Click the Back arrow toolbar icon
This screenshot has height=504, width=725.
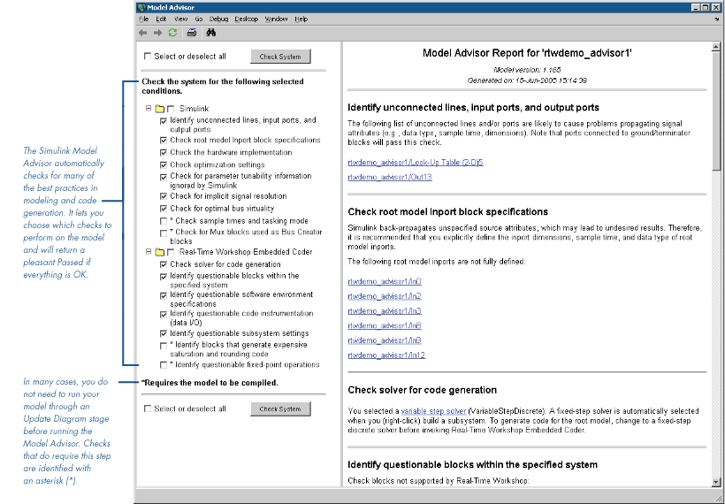143,33
